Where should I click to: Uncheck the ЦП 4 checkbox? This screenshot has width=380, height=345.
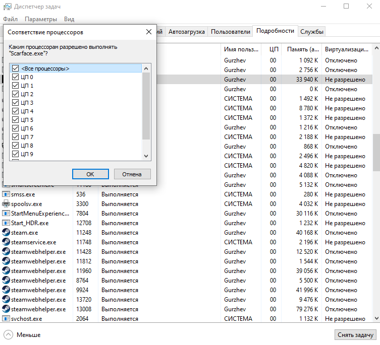15,111
